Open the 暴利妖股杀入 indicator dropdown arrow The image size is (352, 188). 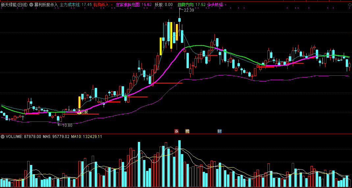point(31,5)
